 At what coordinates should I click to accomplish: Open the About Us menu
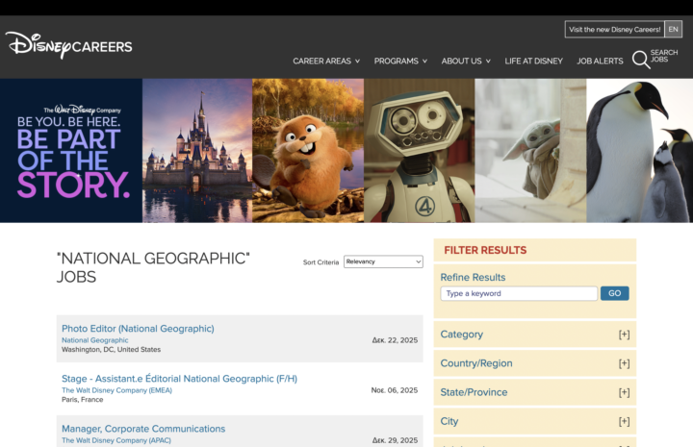pos(466,61)
